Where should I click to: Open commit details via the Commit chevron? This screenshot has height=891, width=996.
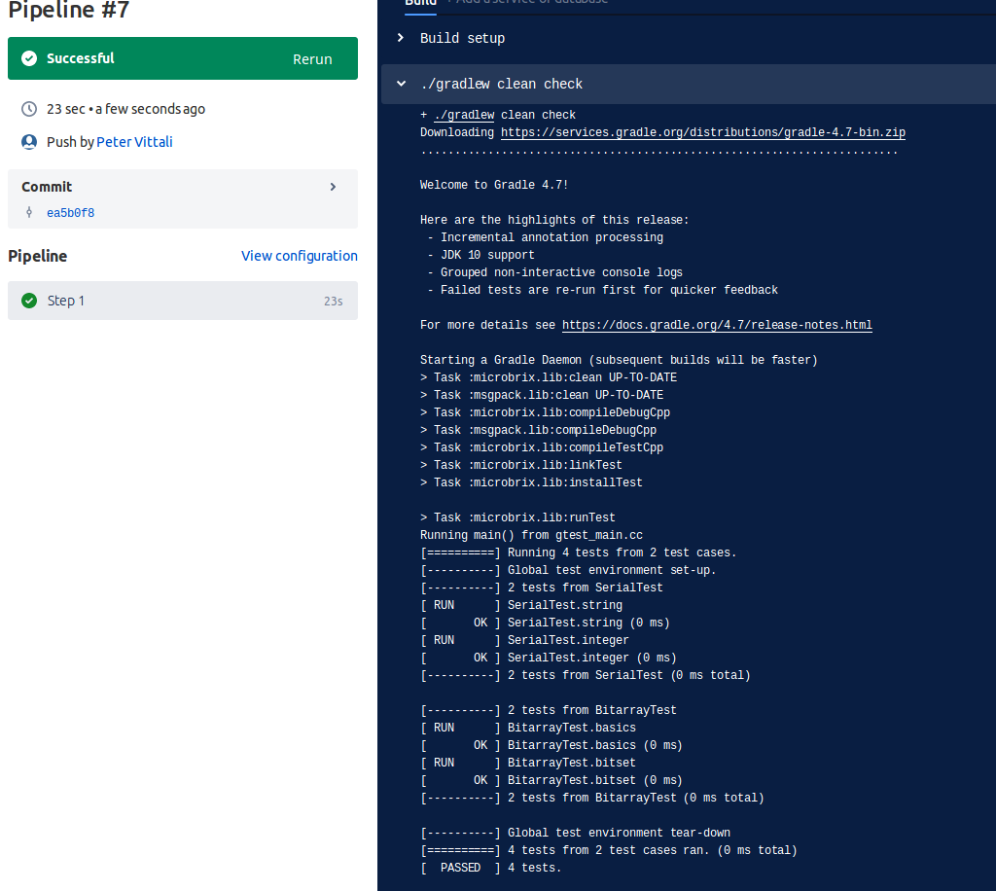tap(333, 186)
